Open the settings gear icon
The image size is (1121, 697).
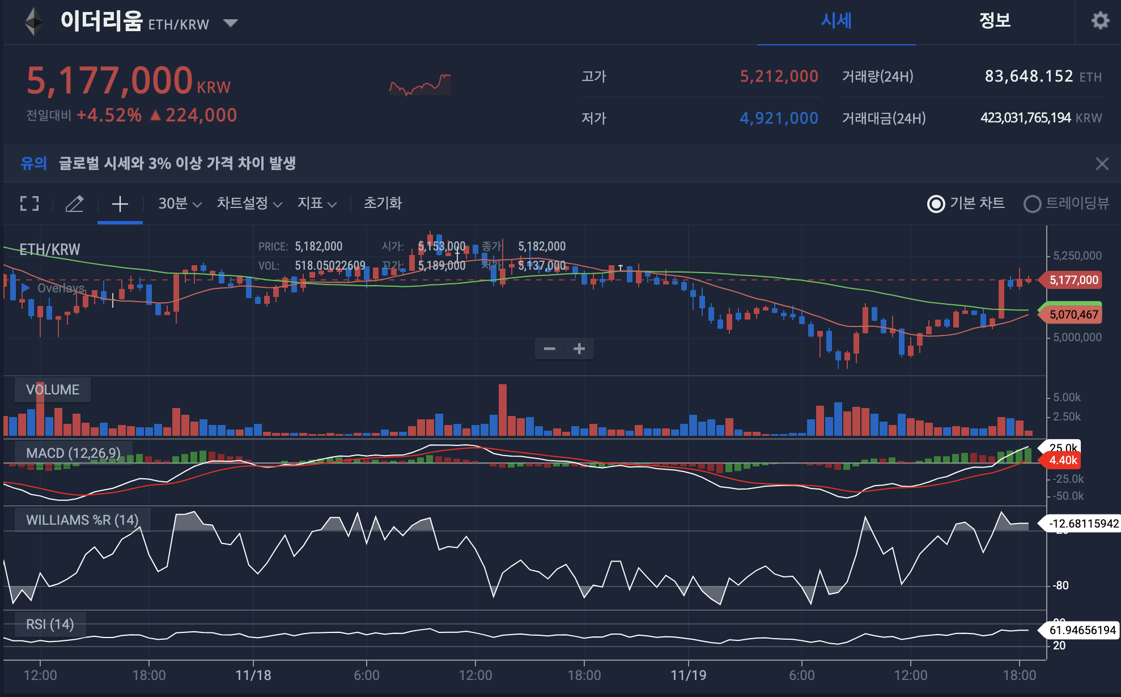[1100, 21]
